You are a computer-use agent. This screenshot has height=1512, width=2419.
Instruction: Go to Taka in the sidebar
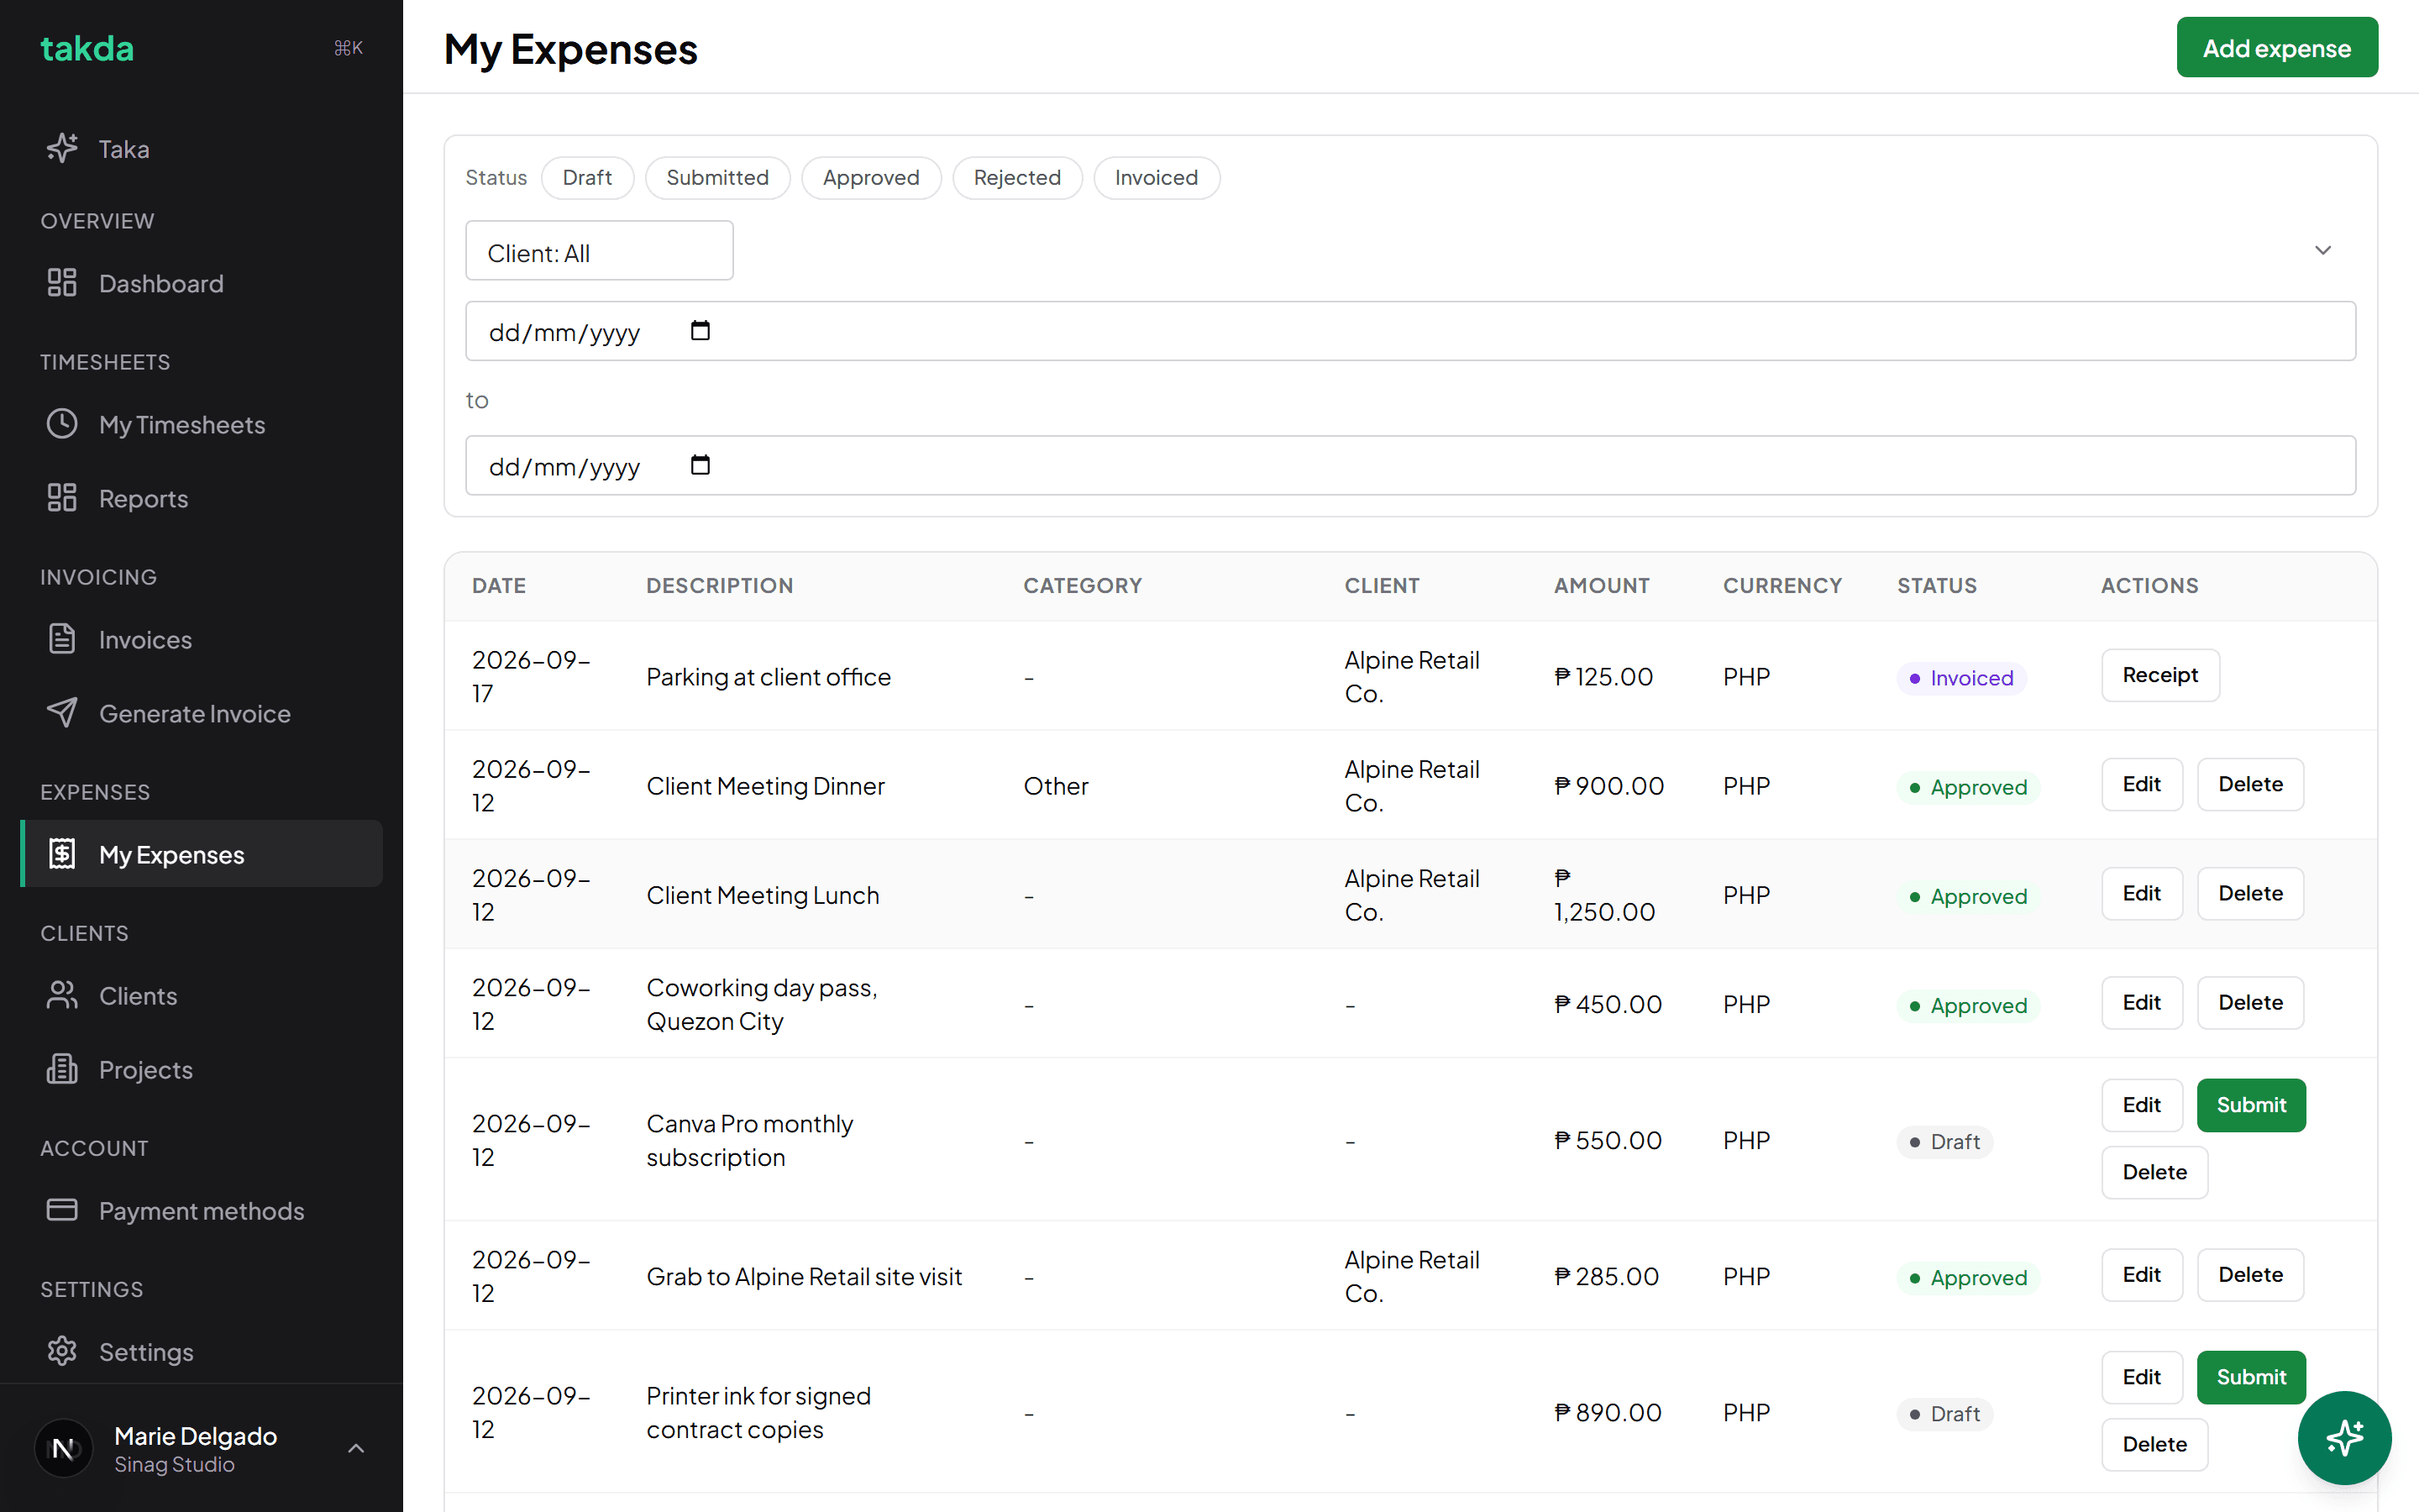pos(201,148)
